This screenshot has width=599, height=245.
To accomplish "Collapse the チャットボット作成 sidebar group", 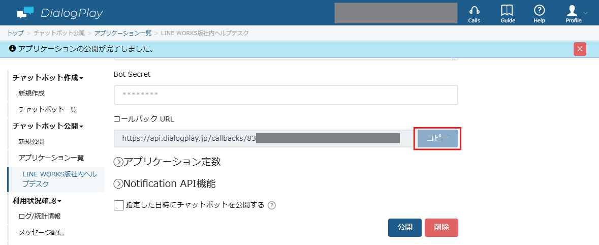I will click(x=48, y=78).
